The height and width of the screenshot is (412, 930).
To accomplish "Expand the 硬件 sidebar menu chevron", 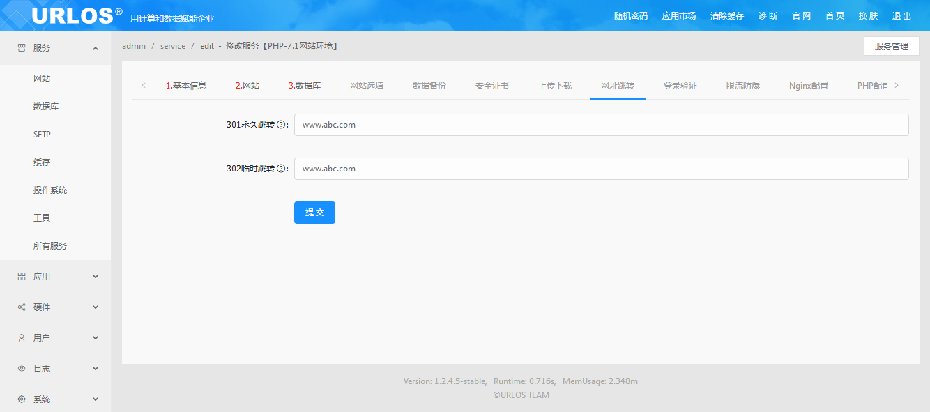I will coord(96,307).
